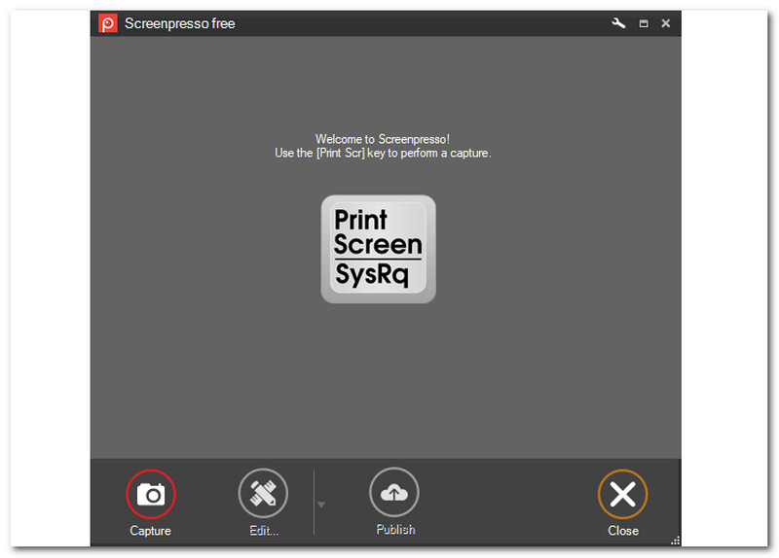This screenshot has width=779, height=558.
Task: Click the orange Close X button
Action: point(622,494)
